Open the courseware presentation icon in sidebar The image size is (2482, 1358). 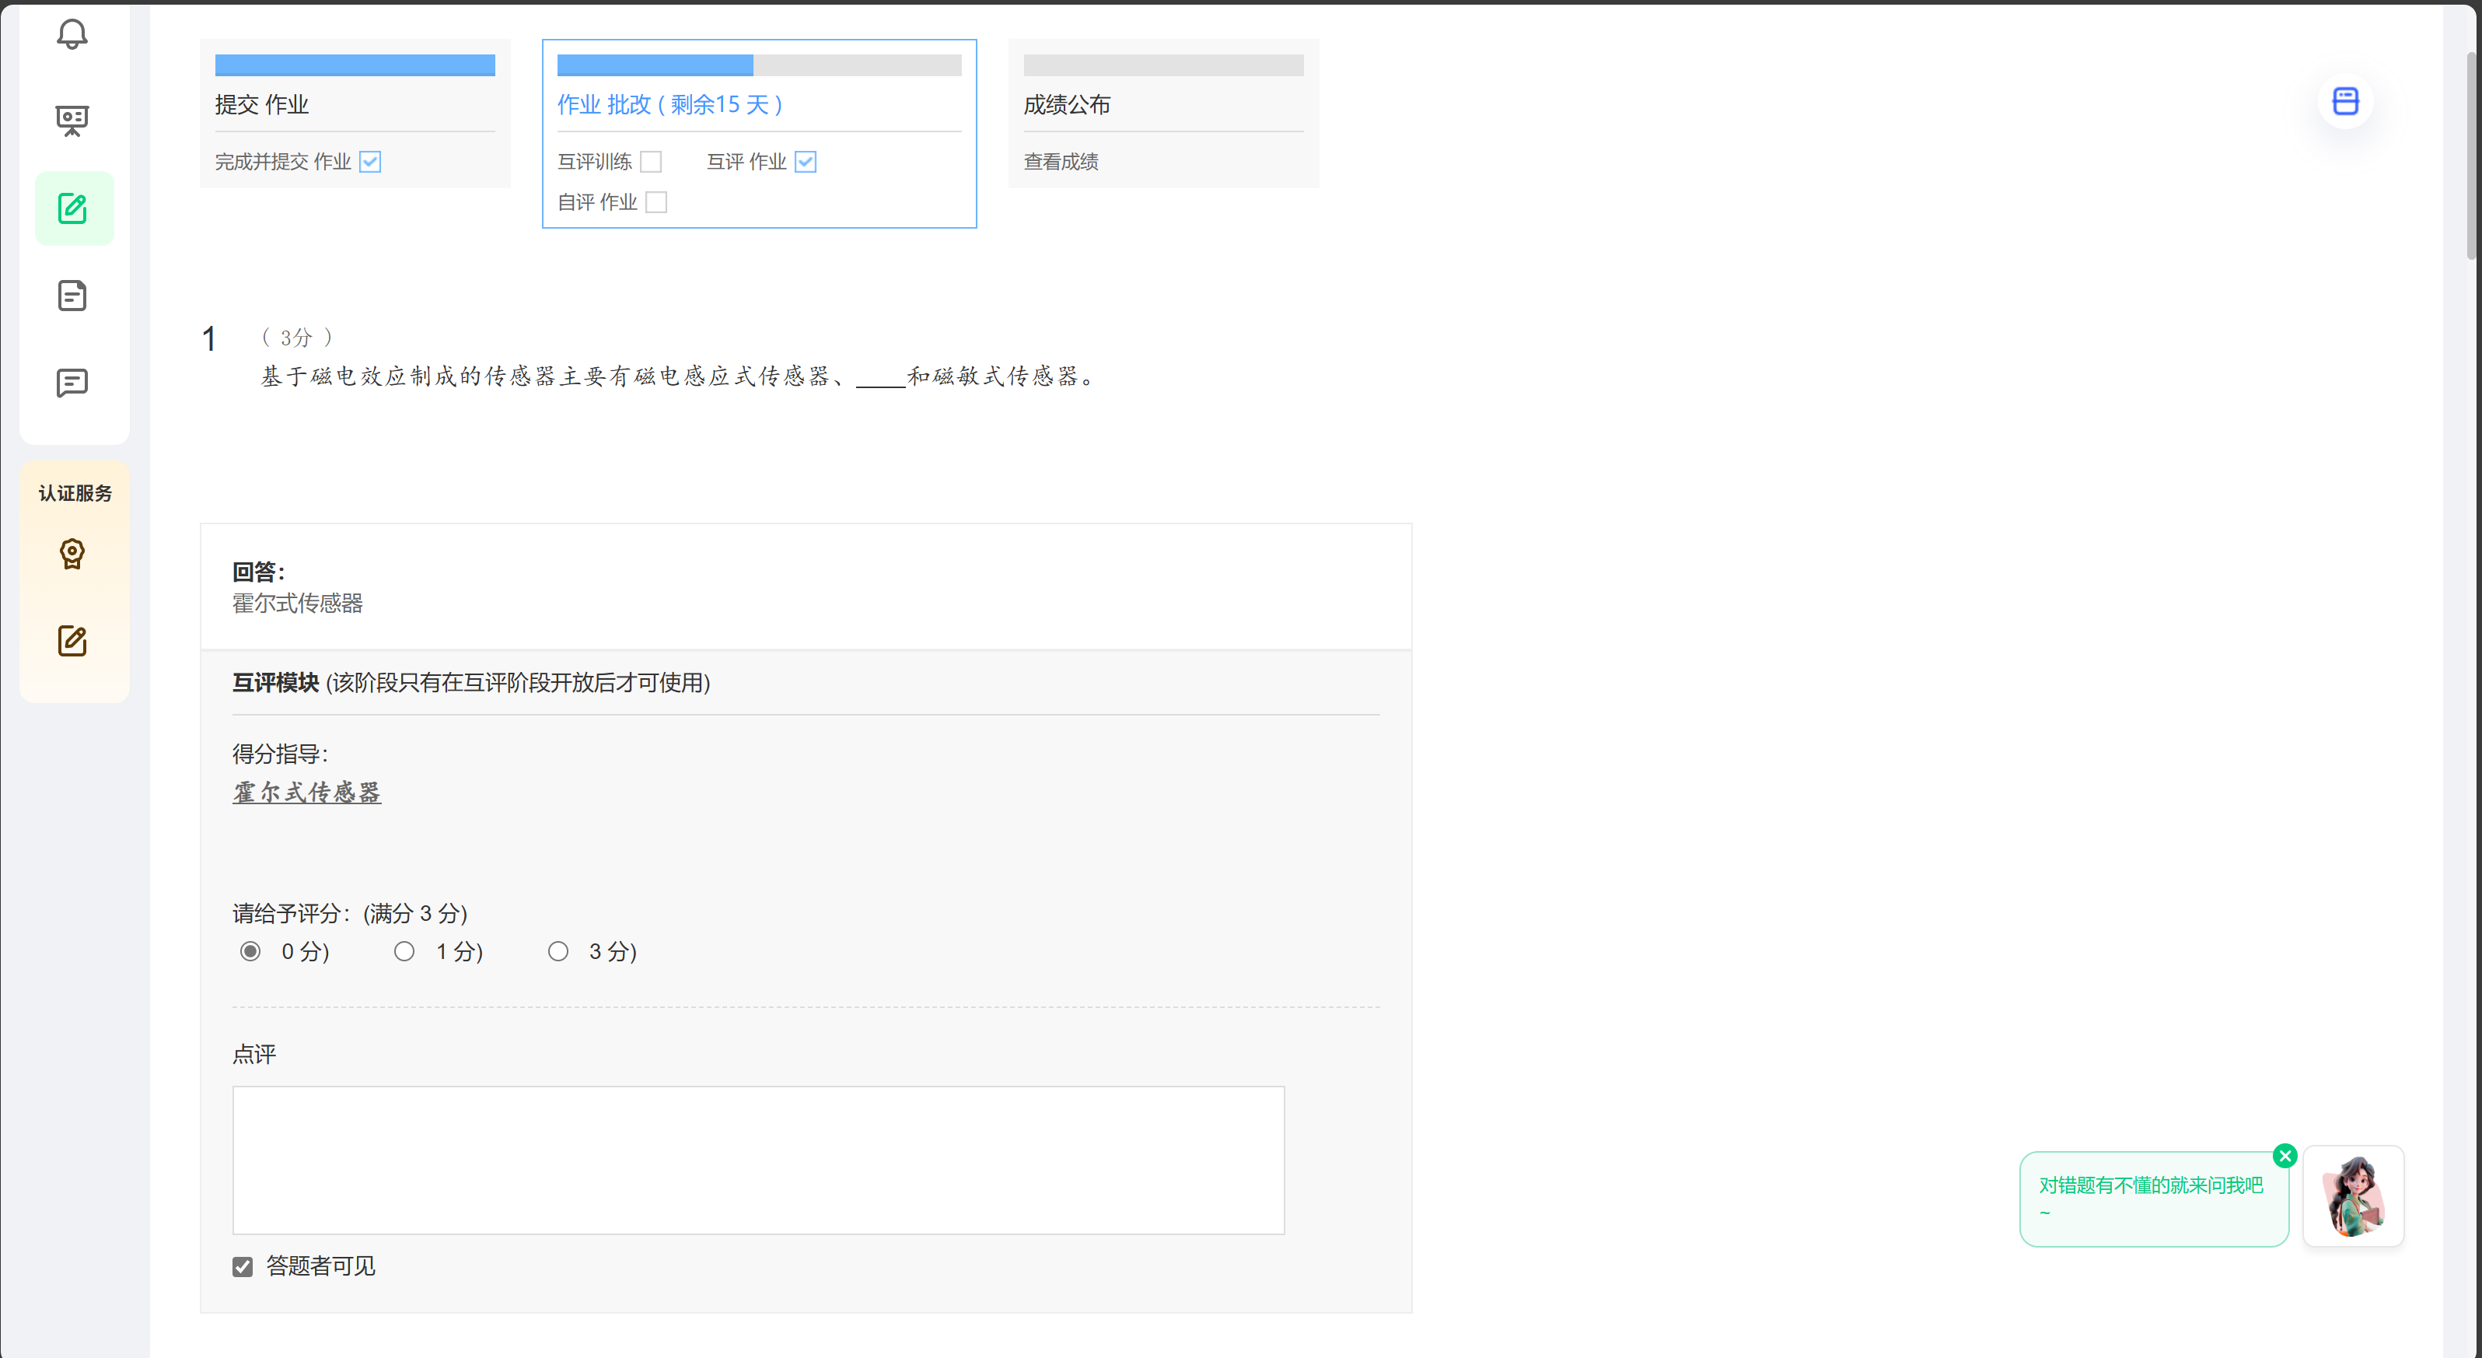pyautogui.click(x=72, y=121)
